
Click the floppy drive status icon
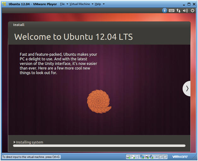point(137,157)
